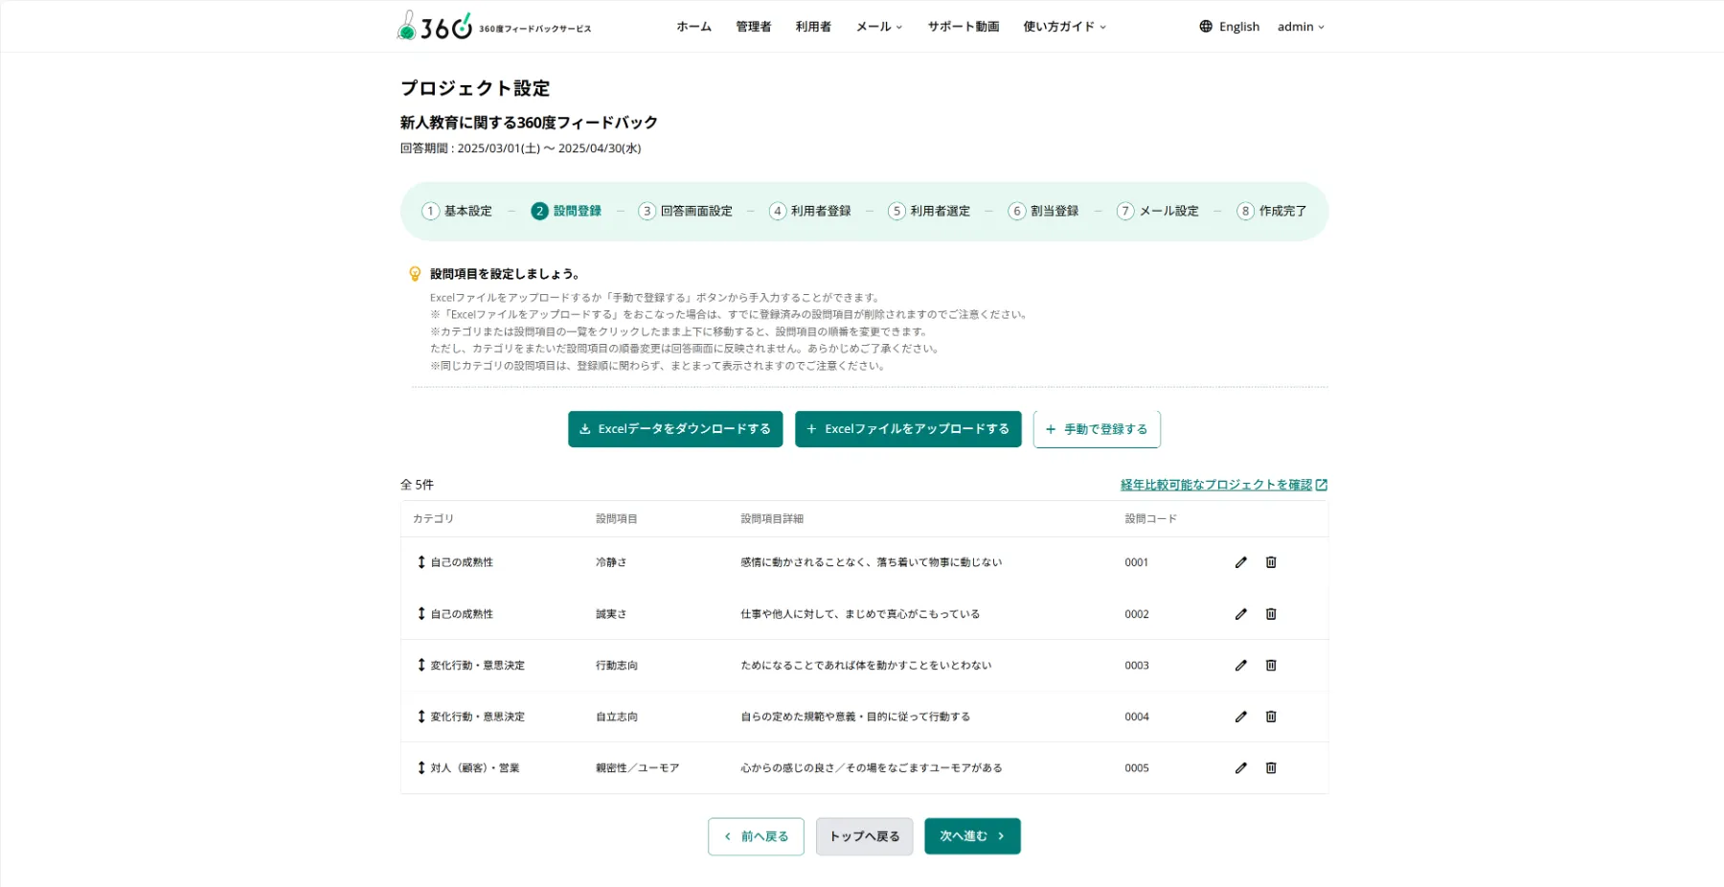Open external link icon beside 経年比較 link

point(1323,484)
